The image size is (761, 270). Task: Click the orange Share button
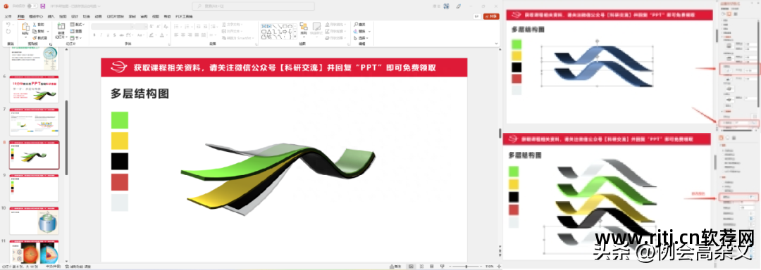point(491,16)
